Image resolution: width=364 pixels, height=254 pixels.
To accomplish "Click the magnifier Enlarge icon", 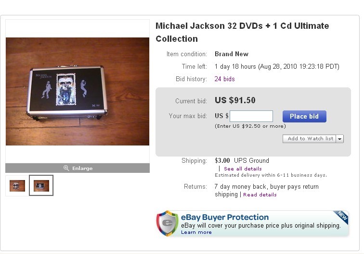I will coord(66,168).
